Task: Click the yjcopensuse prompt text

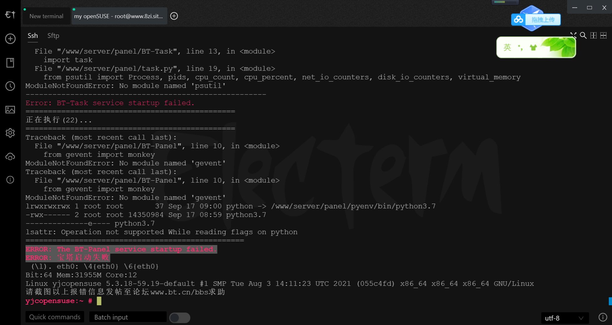Action: (x=59, y=301)
